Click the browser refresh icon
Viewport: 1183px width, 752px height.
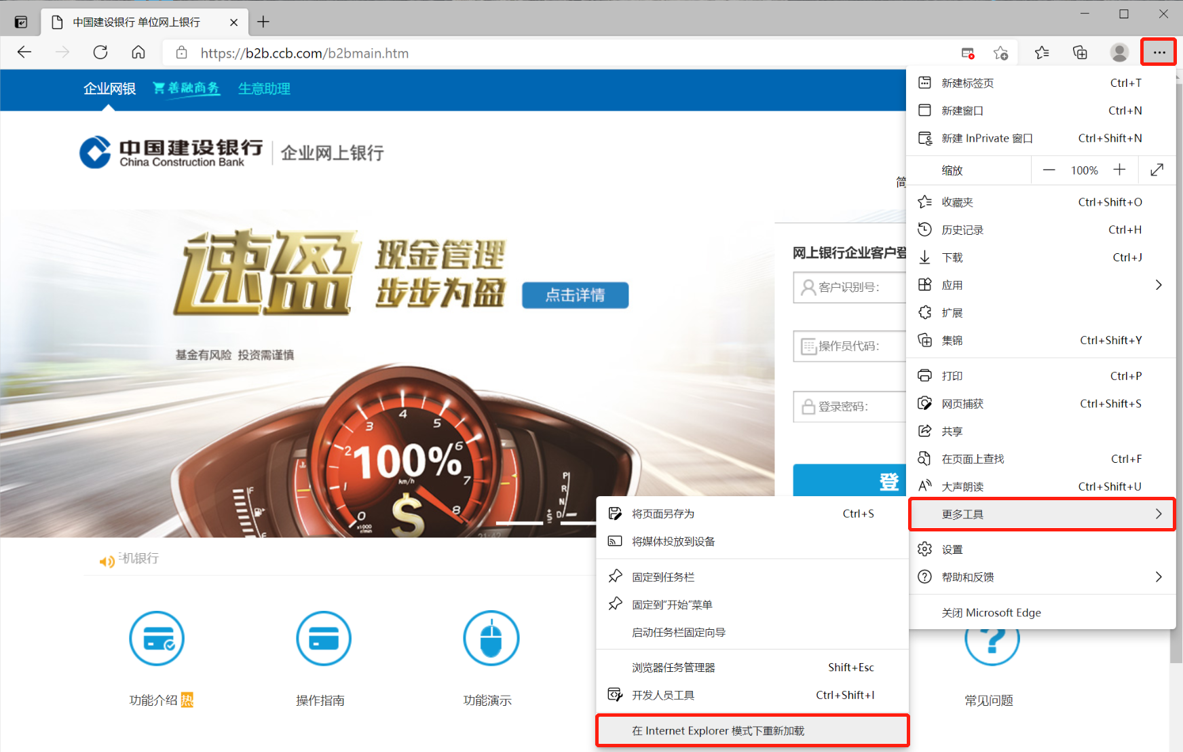coord(100,52)
